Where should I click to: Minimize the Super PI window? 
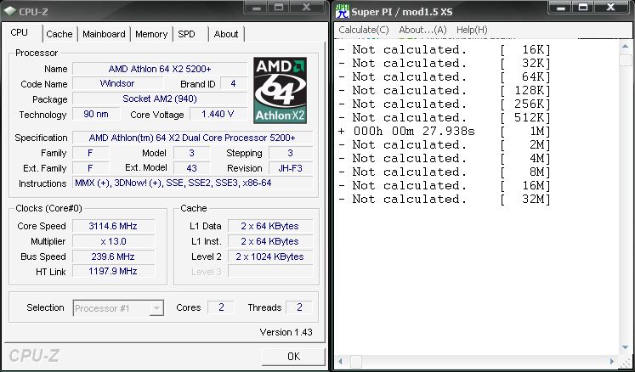(561, 8)
